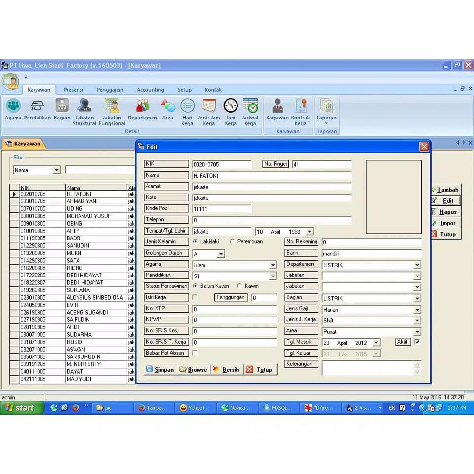Expand the Jenis Gaji dropdown showing Harian
This screenshot has width=474, height=474.
416,309
